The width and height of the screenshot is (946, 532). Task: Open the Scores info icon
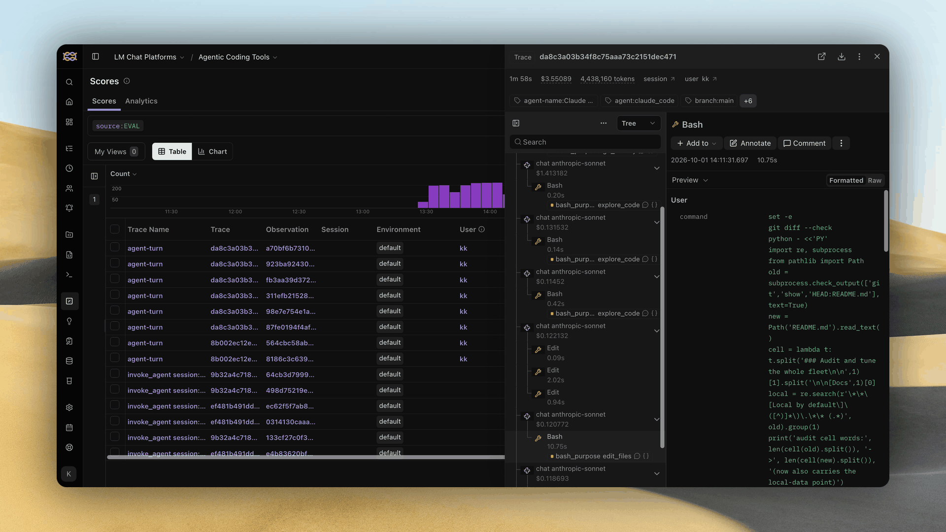(127, 81)
